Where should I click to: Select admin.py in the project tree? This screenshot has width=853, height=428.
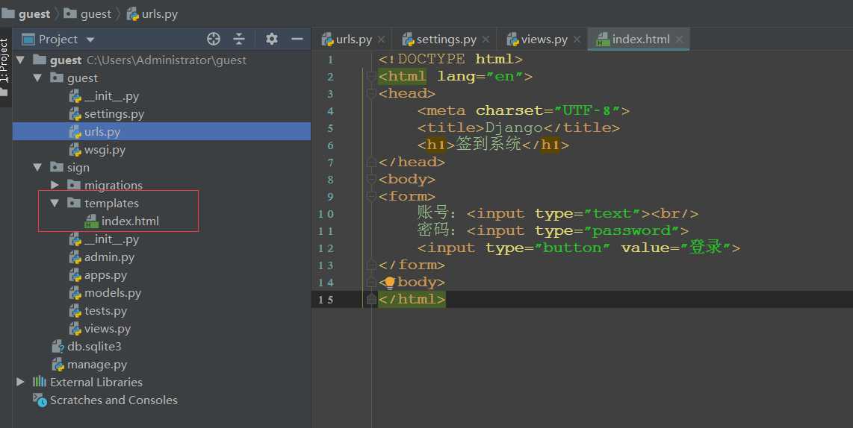pyautogui.click(x=109, y=257)
